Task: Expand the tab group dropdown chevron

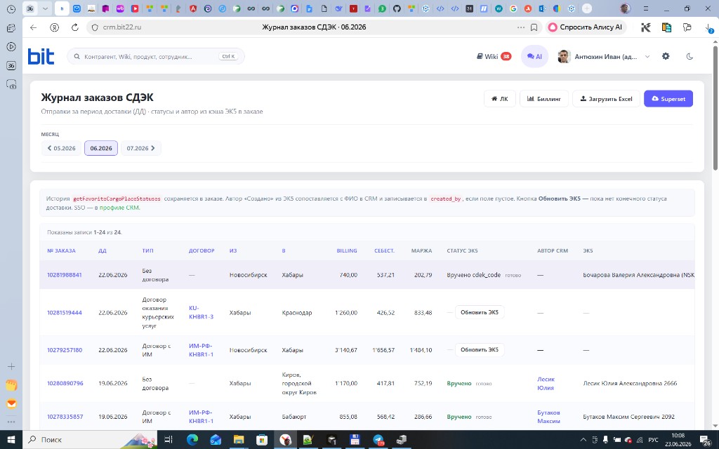Action: [x=45, y=8]
